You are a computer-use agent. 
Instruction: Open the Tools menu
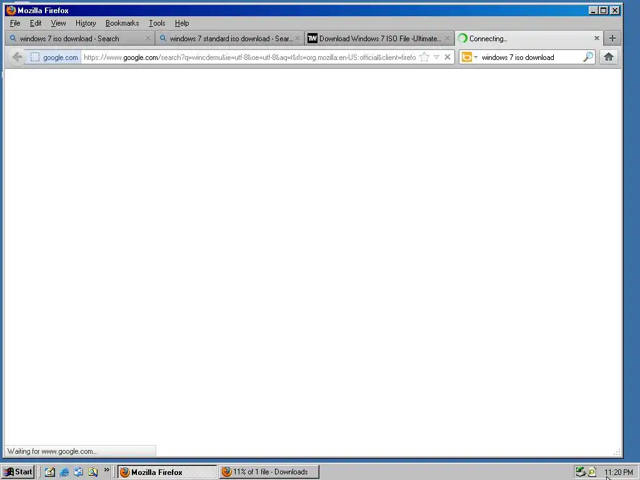click(x=157, y=23)
